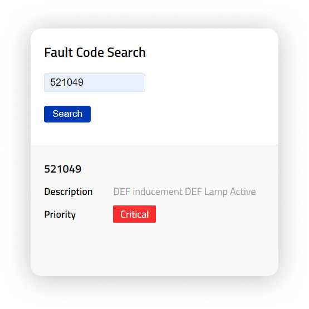
Task: Focus the fault code input field
Action: point(95,82)
